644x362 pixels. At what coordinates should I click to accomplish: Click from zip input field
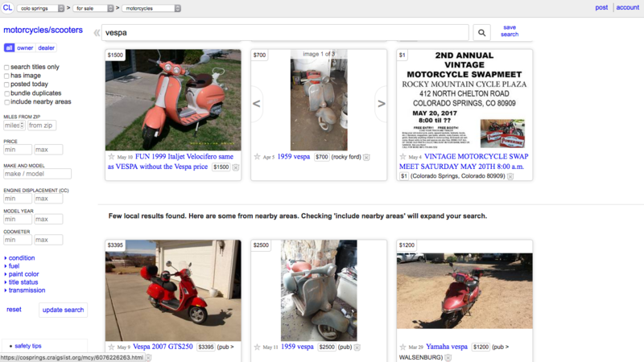click(x=42, y=125)
